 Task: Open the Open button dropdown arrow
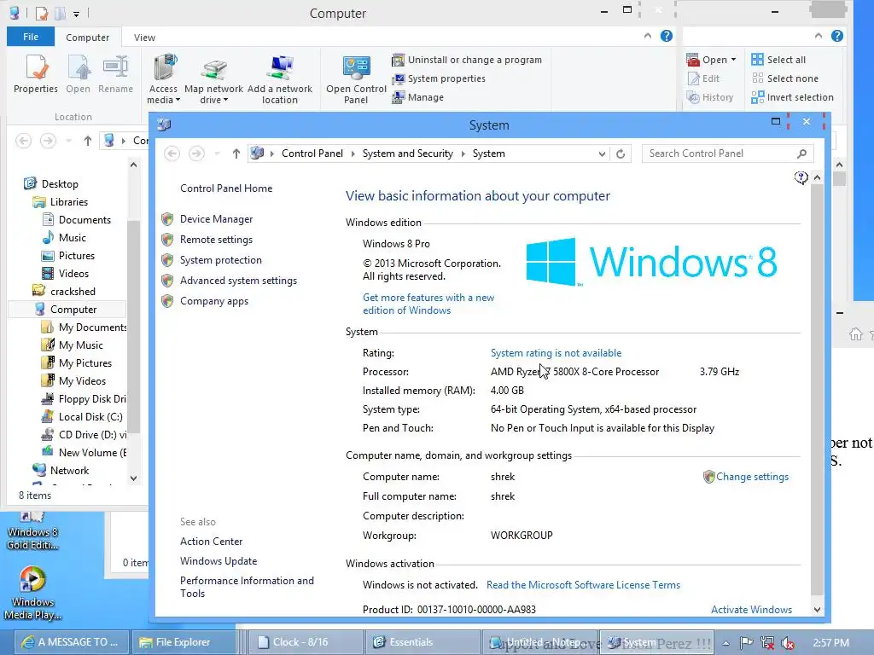733,60
